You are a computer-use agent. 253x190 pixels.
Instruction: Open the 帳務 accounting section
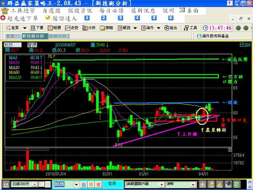click(x=124, y=28)
